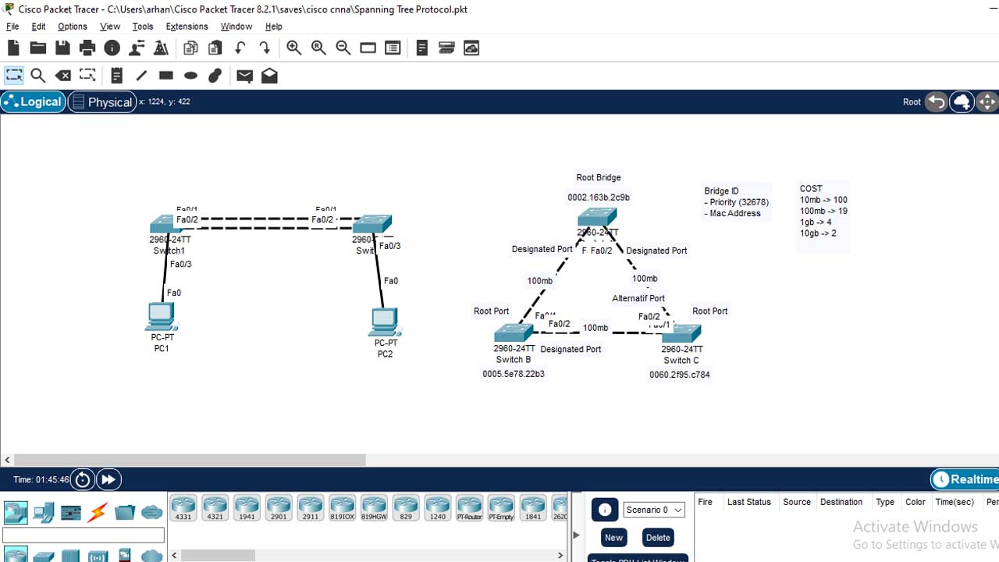Image resolution: width=999 pixels, height=562 pixels.
Task: Open the Scenario 0 dropdown
Action: (654, 510)
